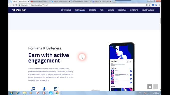Screen dimensions: 170x95
Task: Click first song thumbnail in Top Songs
Action: pos(112,71)
